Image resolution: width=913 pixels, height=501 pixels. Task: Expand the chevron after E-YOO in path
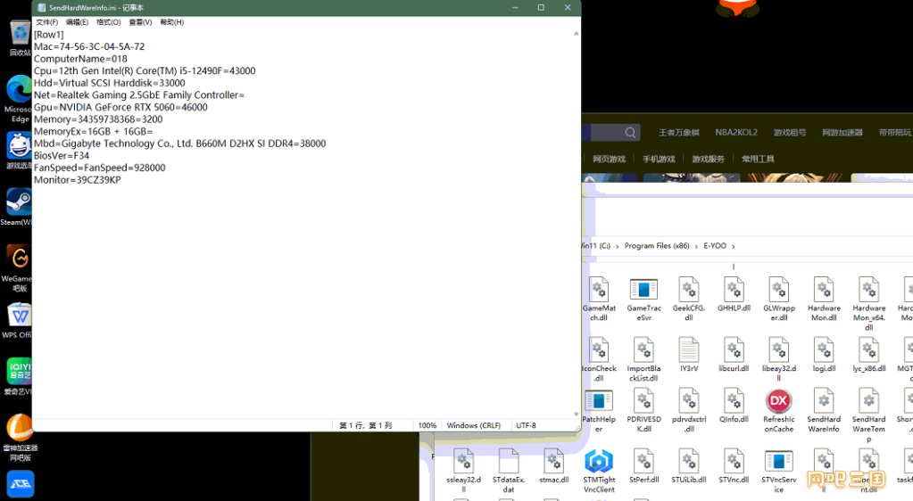(x=733, y=246)
